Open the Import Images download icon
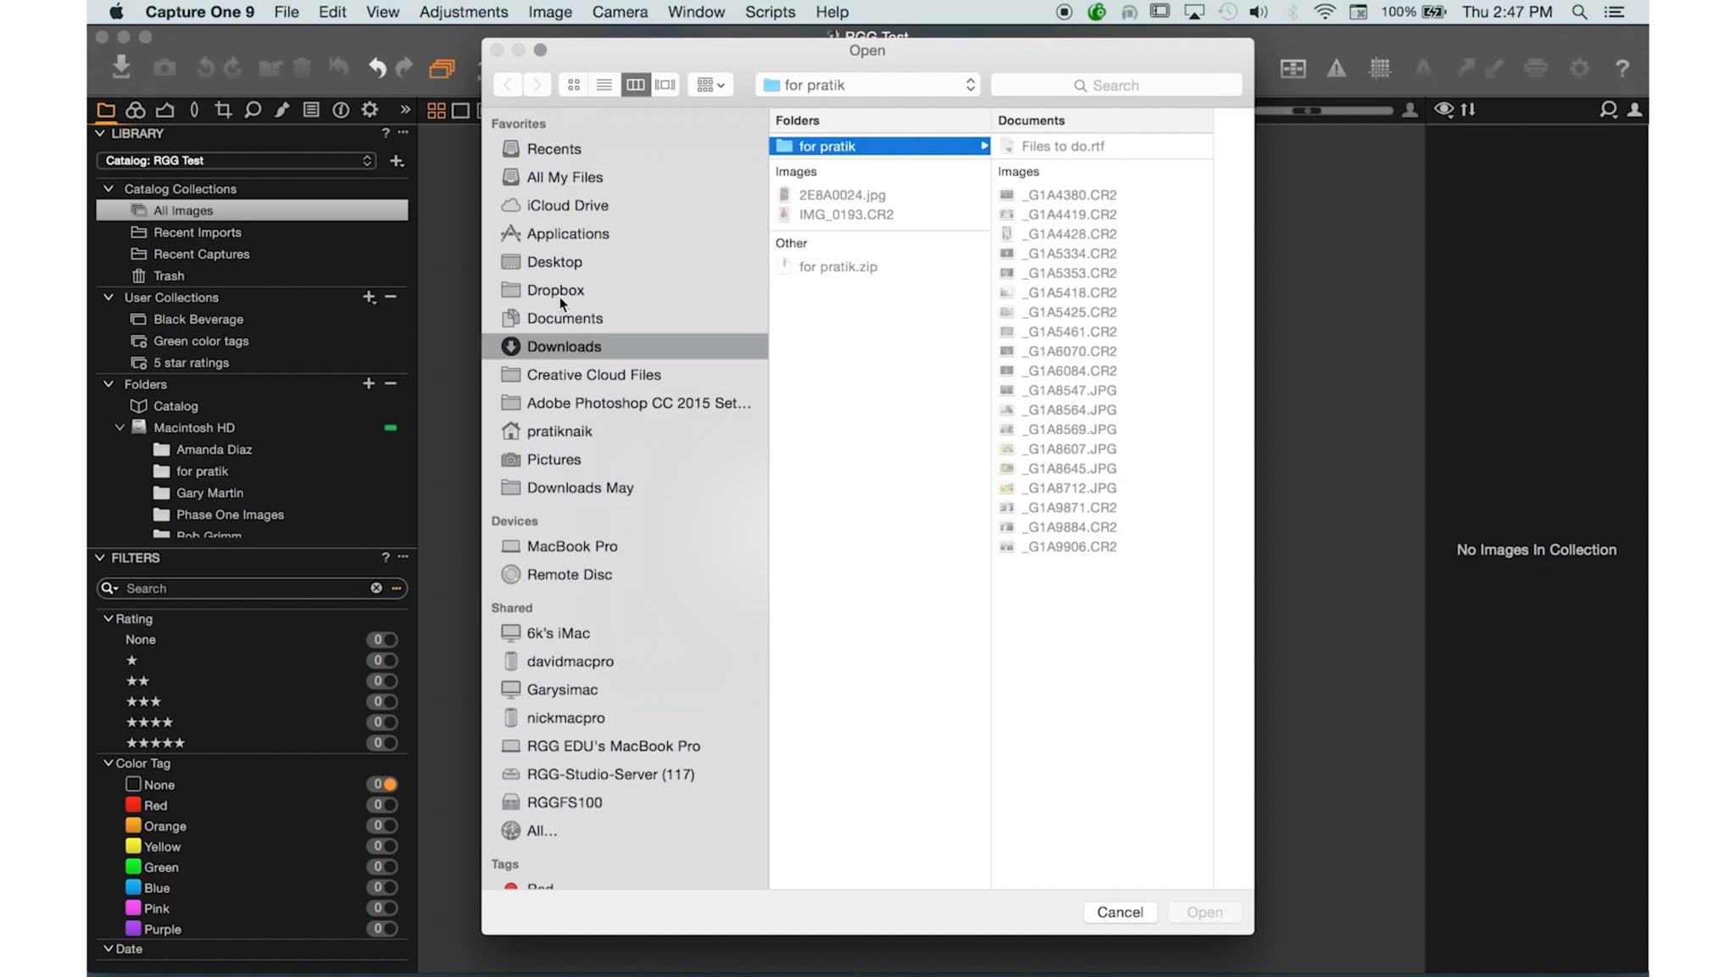 (121, 67)
